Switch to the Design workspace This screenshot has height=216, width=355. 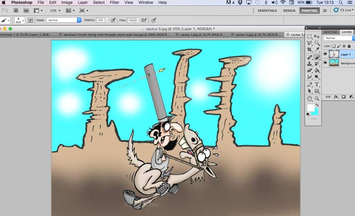(x=289, y=10)
